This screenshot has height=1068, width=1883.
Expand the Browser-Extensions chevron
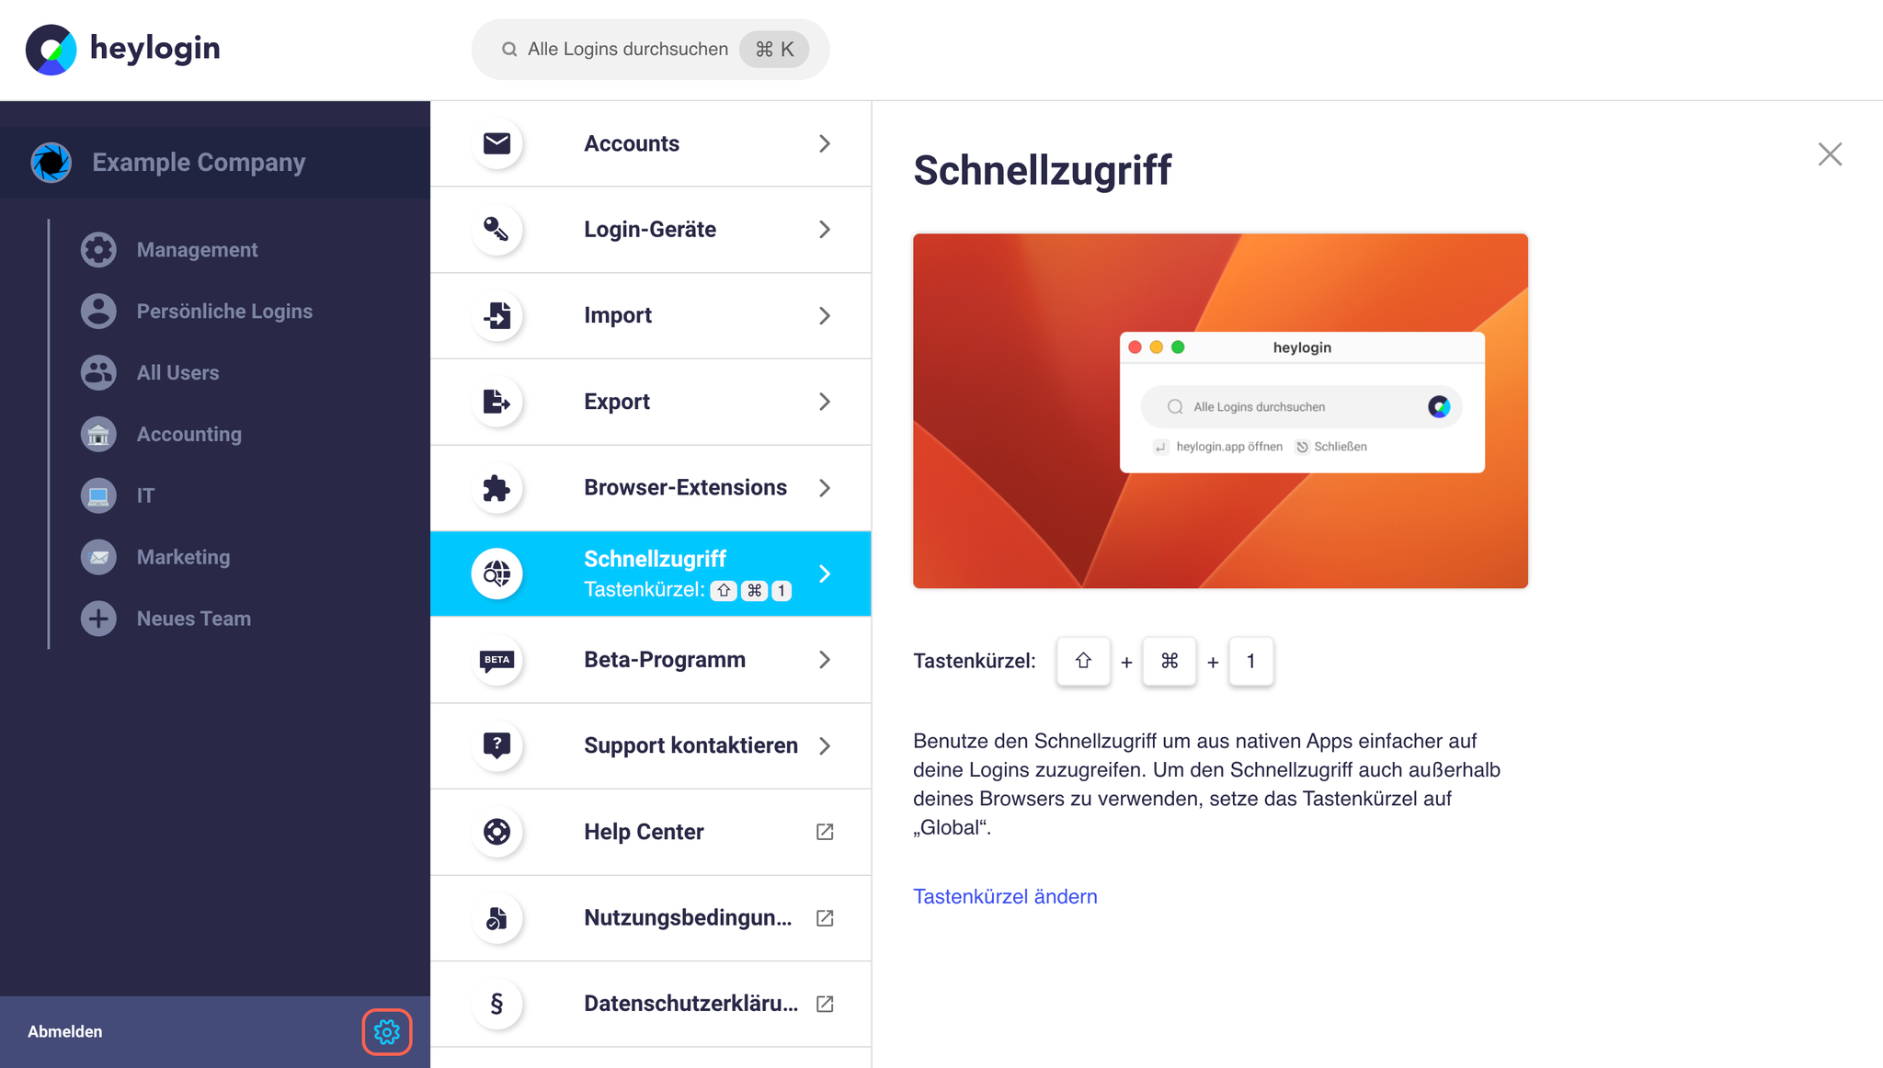(x=825, y=488)
